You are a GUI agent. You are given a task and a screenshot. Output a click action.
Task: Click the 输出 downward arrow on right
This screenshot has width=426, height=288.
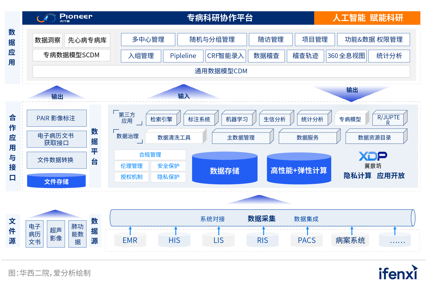pos(352,93)
